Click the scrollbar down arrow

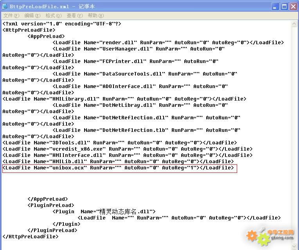click(294, 246)
